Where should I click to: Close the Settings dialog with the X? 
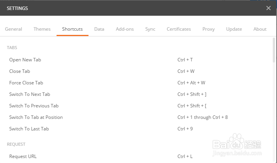click(x=269, y=8)
